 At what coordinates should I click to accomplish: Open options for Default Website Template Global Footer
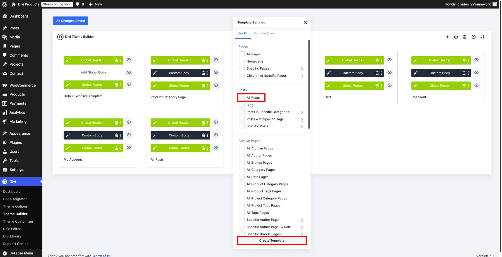[x=121, y=85]
